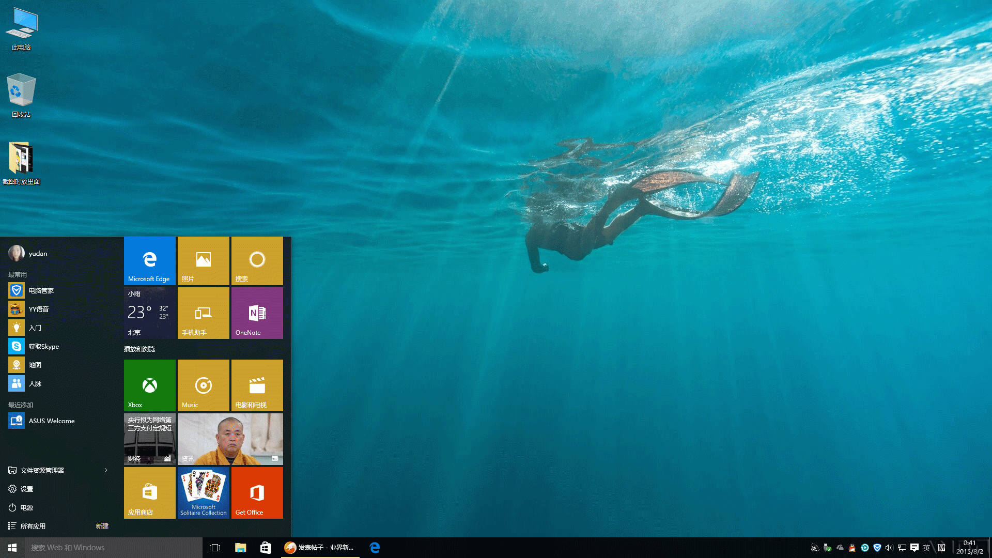Open the 手机助手 tile
This screenshot has width=992, height=558.
(x=204, y=313)
